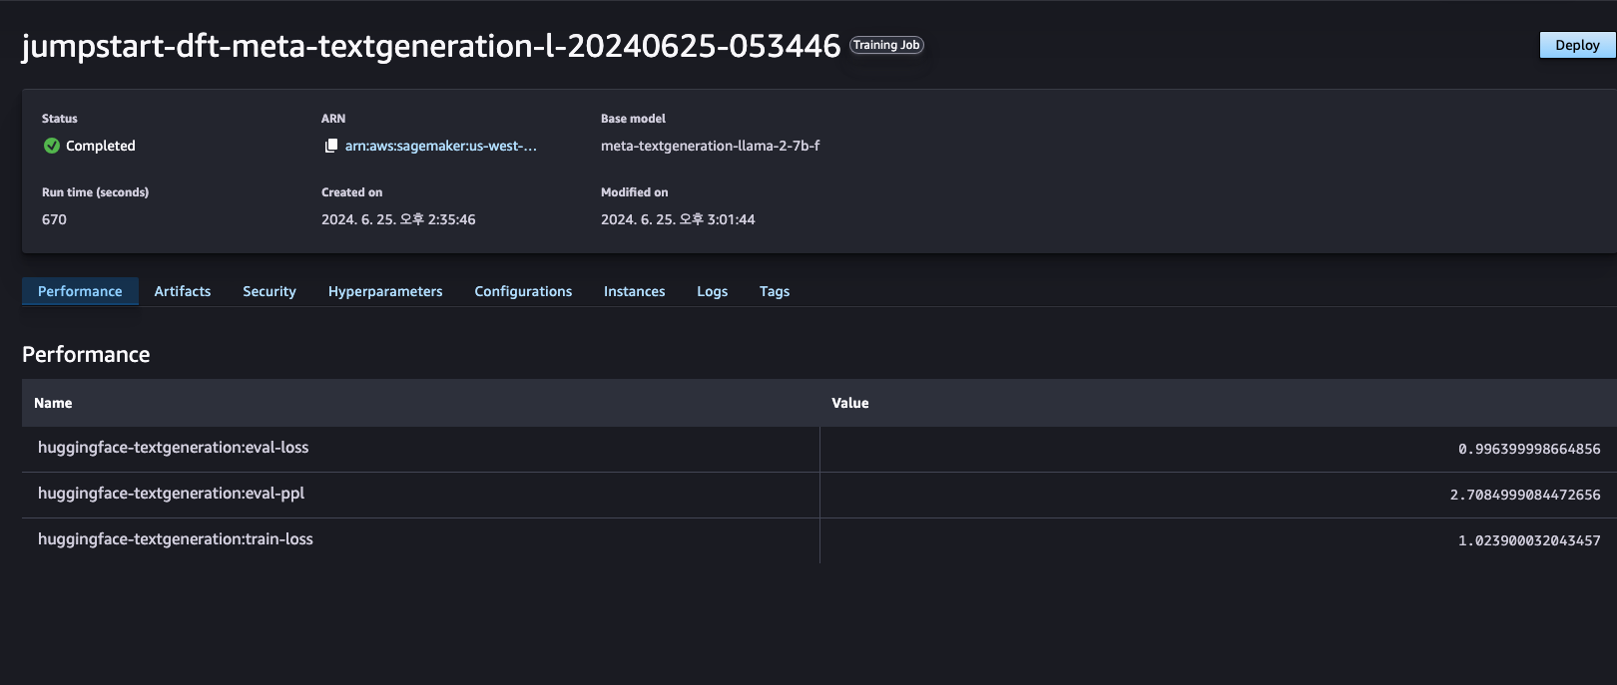1617x685 pixels.
Task: Select the Performance tab
Action: coord(80,291)
